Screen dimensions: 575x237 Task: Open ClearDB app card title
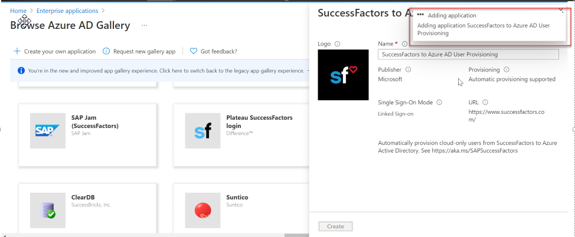(x=83, y=197)
